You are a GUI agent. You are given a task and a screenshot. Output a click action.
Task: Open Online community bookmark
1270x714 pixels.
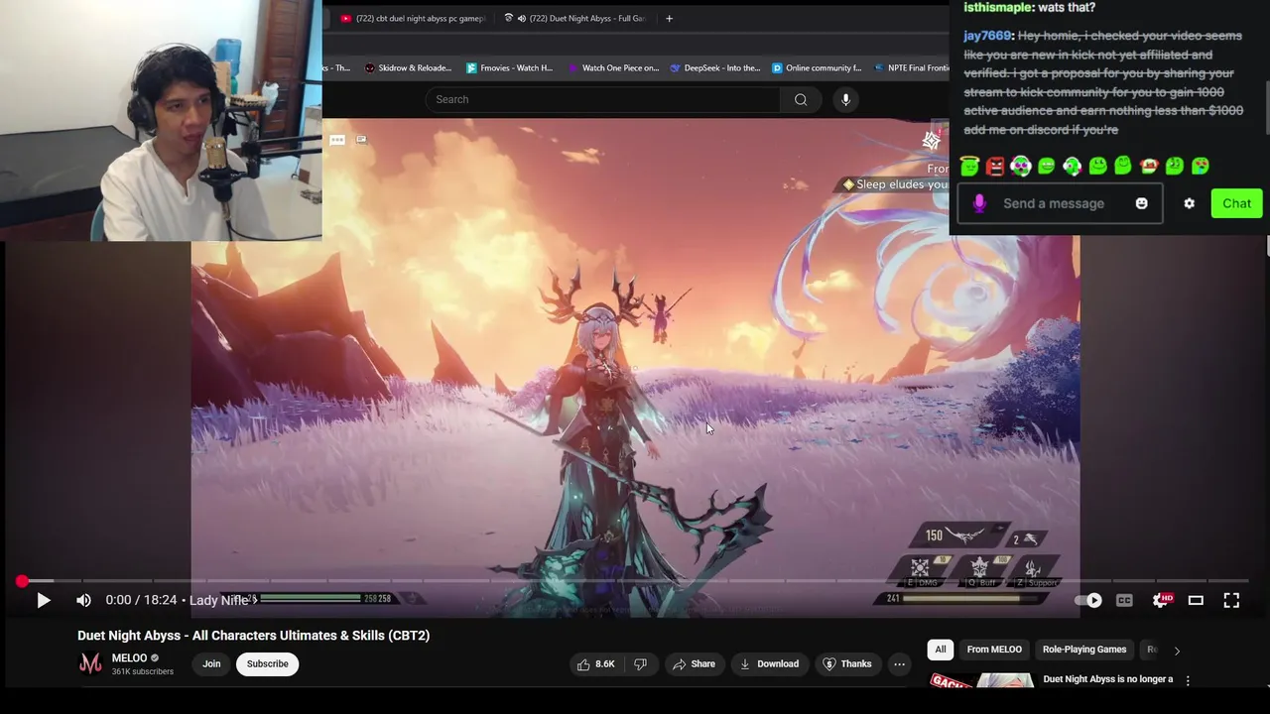[x=818, y=67]
